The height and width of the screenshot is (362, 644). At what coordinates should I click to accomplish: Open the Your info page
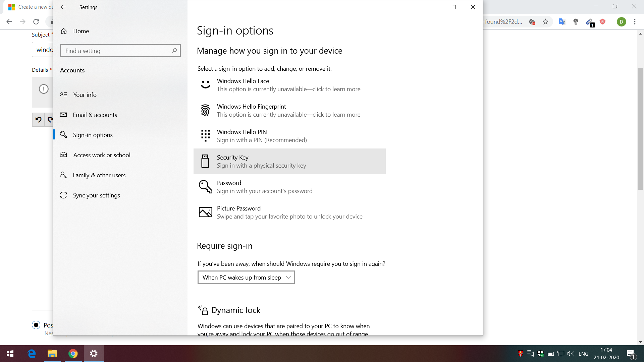click(120, 95)
